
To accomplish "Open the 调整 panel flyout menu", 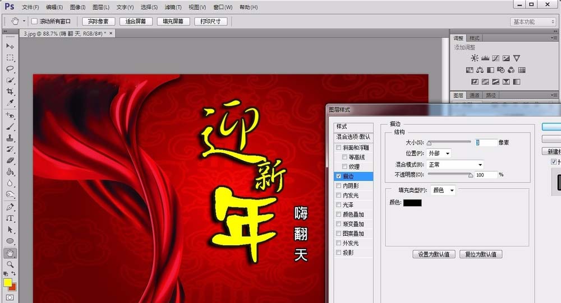I will pyautogui.click(x=554, y=38).
